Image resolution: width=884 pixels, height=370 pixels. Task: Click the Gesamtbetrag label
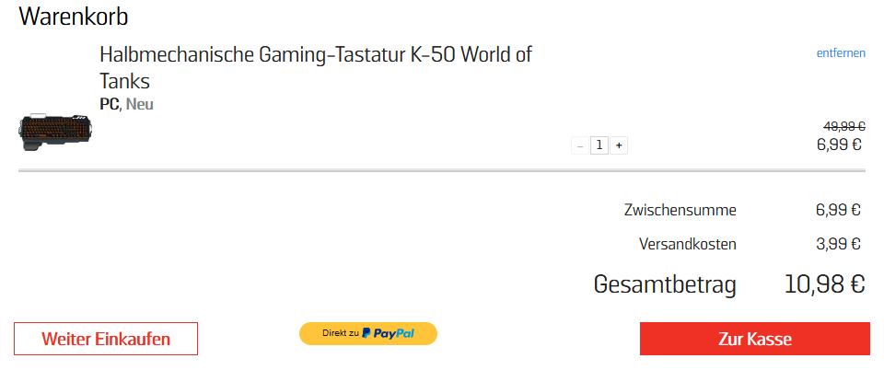[x=665, y=284]
